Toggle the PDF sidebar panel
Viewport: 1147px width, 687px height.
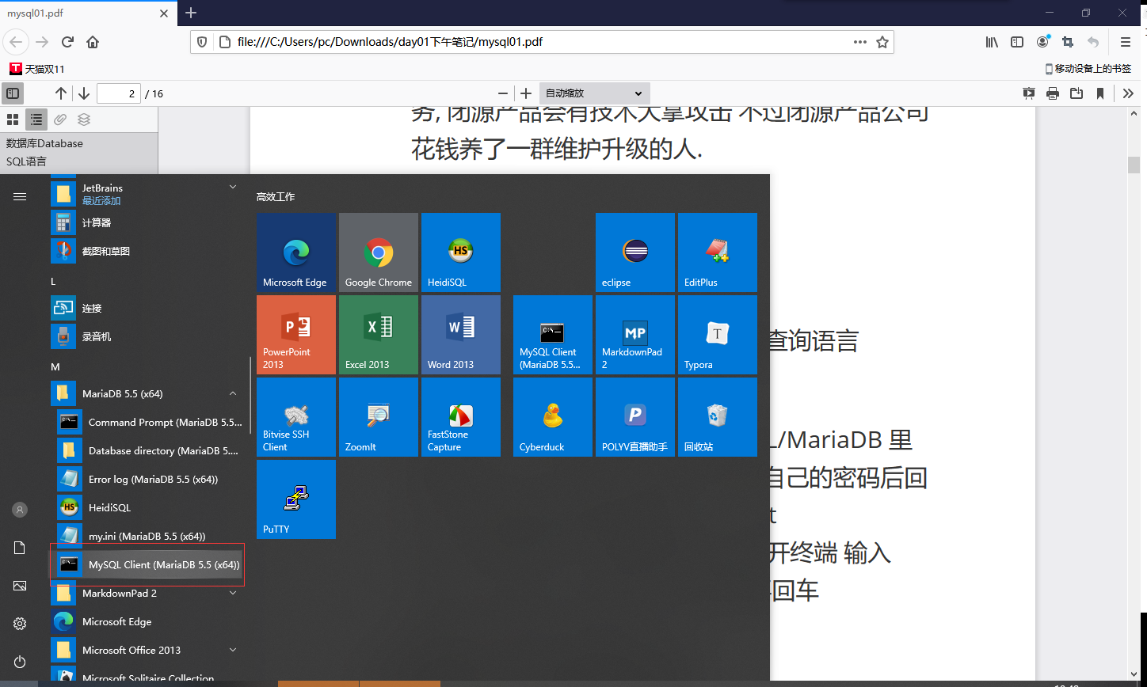click(13, 93)
